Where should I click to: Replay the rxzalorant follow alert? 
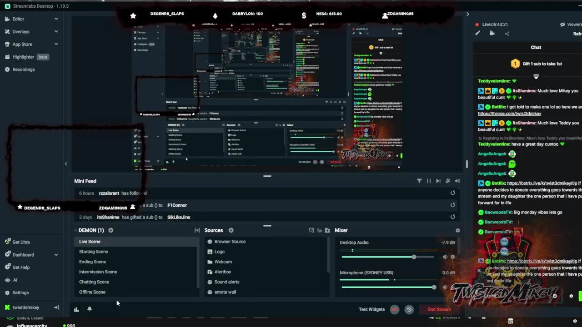(452, 193)
